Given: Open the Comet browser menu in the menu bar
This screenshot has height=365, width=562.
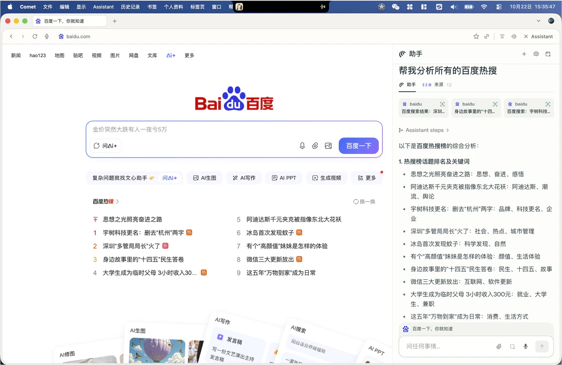Looking at the screenshot, I should click(28, 7).
